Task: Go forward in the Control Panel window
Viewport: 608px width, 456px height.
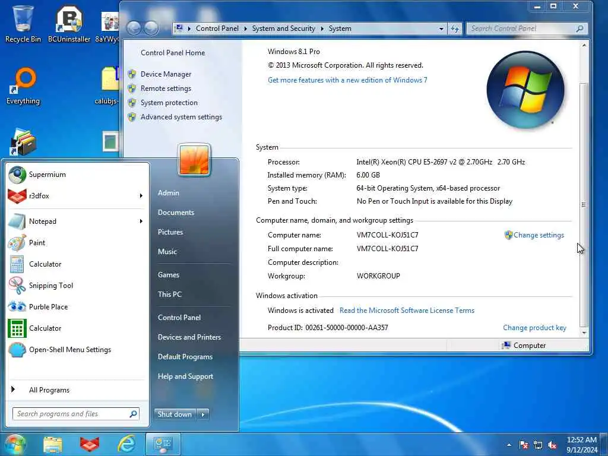Action: pyautogui.click(x=151, y=28)
